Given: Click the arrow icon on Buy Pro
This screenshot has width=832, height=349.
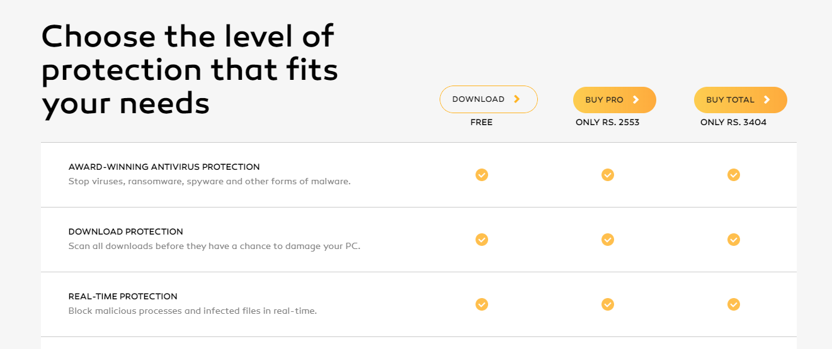Looking at the screenshot, I should click(636, 100).
